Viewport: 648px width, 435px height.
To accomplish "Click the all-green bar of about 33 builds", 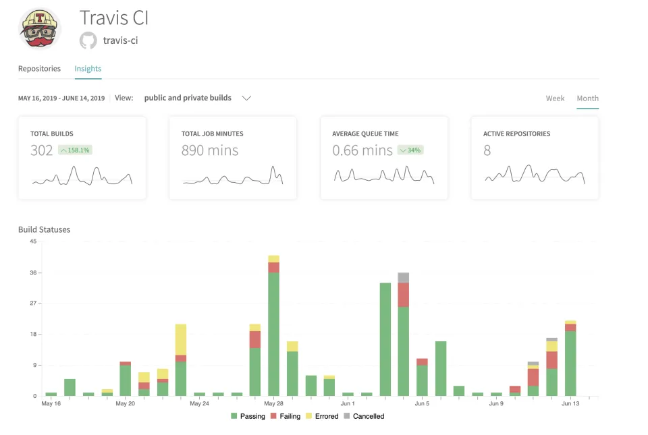I will (x=385, y=339).
